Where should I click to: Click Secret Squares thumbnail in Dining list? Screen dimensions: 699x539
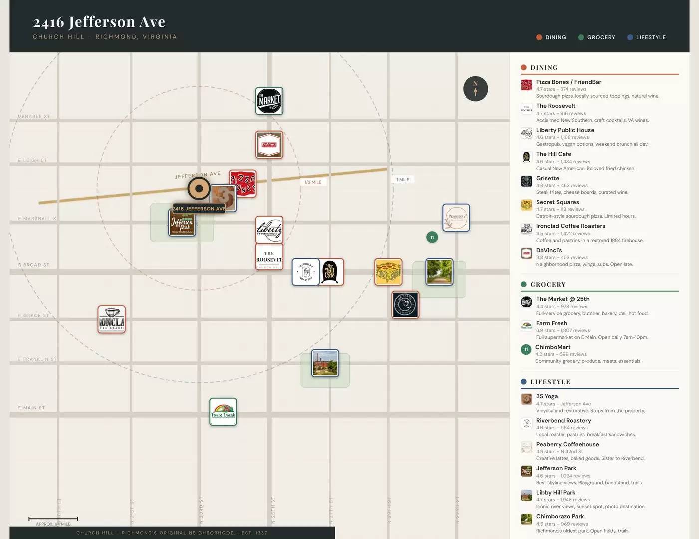click(x=526, y=205)
